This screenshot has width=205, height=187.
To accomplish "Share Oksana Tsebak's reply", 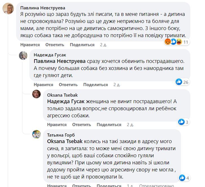I will (x=109, y=125).
